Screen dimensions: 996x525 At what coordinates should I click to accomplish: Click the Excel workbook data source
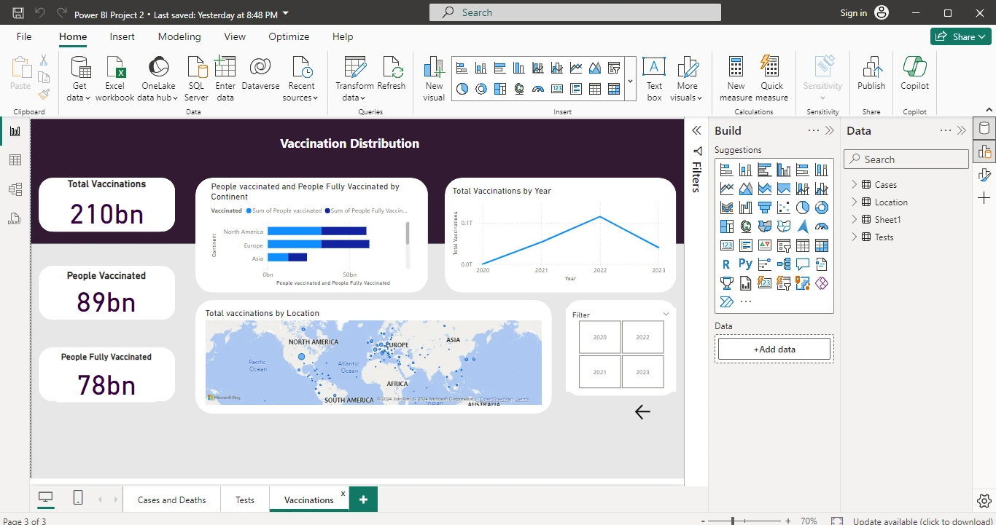click(114, 79)
